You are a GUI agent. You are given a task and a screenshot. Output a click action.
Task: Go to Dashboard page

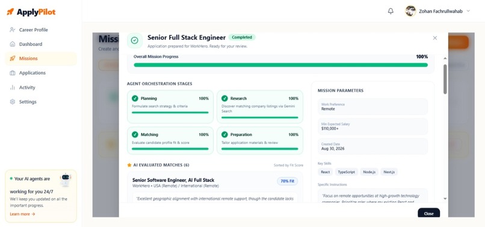(40, 44)
